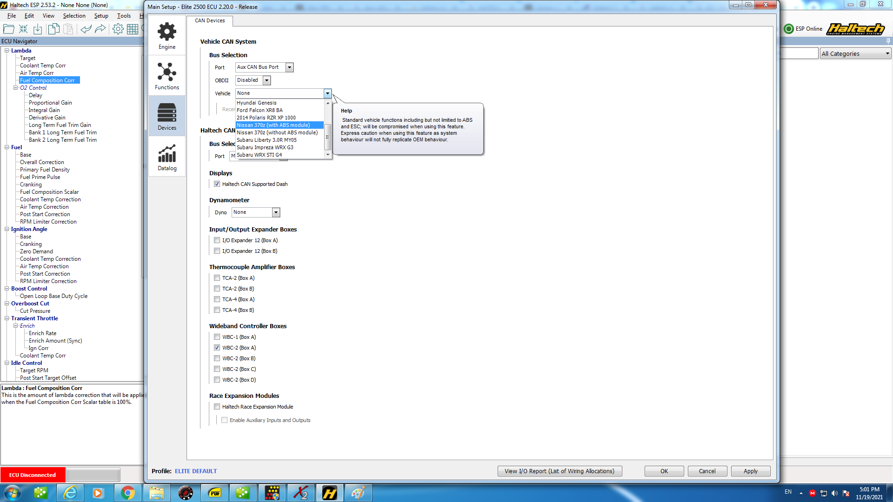
Task: Uncheck WBC-2 (Box A) checkbox
Action: point(217,348)
